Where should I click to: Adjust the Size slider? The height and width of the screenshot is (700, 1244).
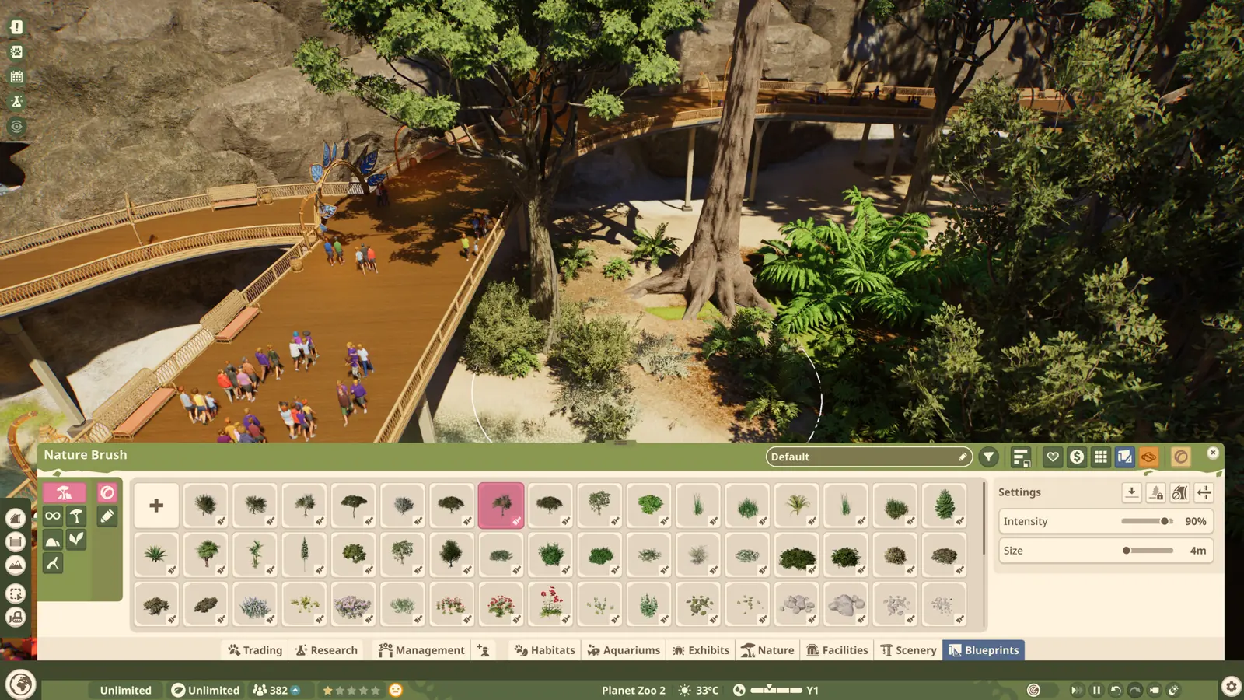click(x=1148, y=551)
